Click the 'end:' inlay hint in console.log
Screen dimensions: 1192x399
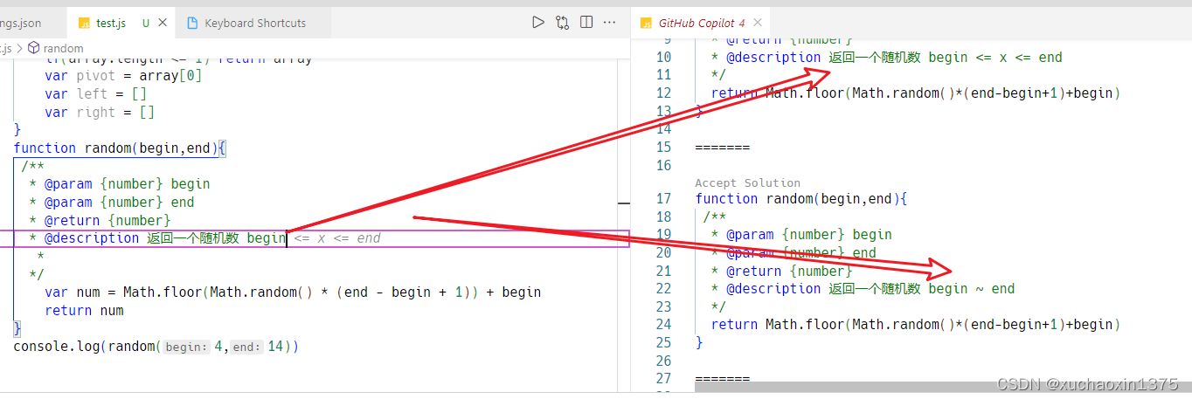coord(246,347)
